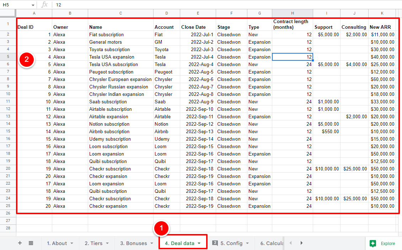Click the Tesla USA expansion cell
The width and height of the screenshot is (402, 250).
pyautogui.click(x=121, y=57)
